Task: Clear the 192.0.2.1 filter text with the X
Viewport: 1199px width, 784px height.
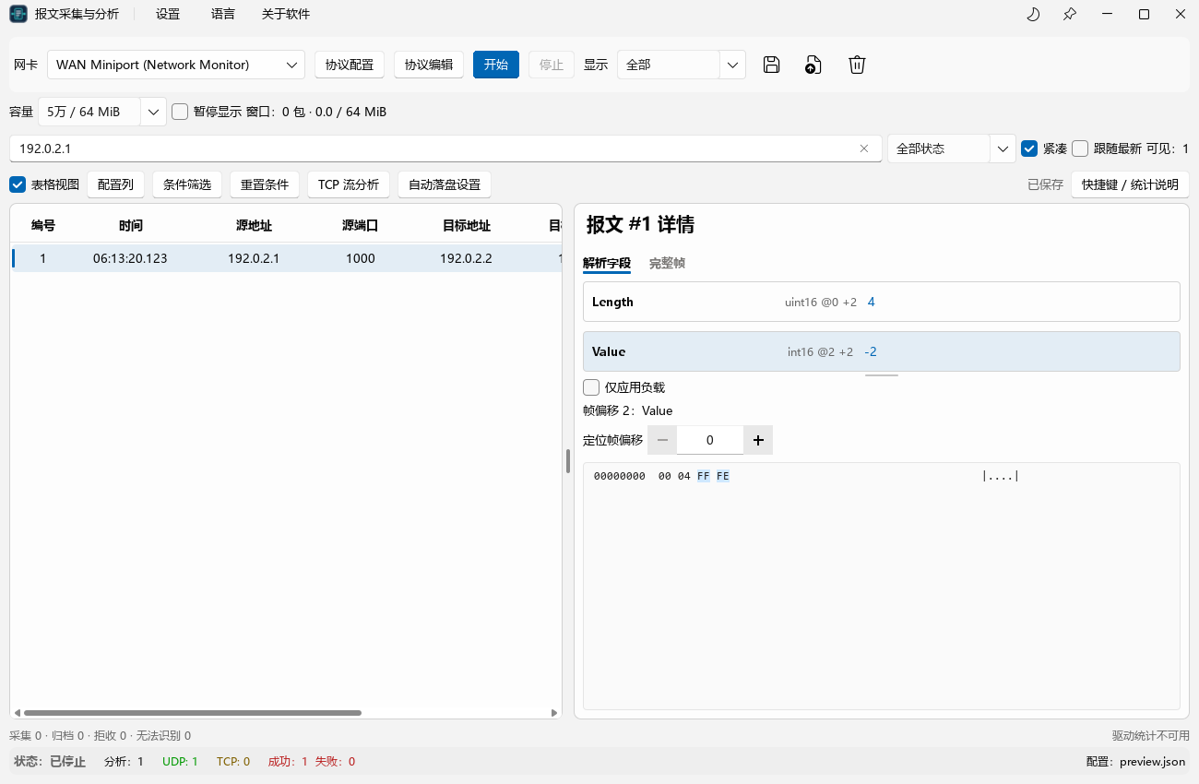Action: (864, 148)
